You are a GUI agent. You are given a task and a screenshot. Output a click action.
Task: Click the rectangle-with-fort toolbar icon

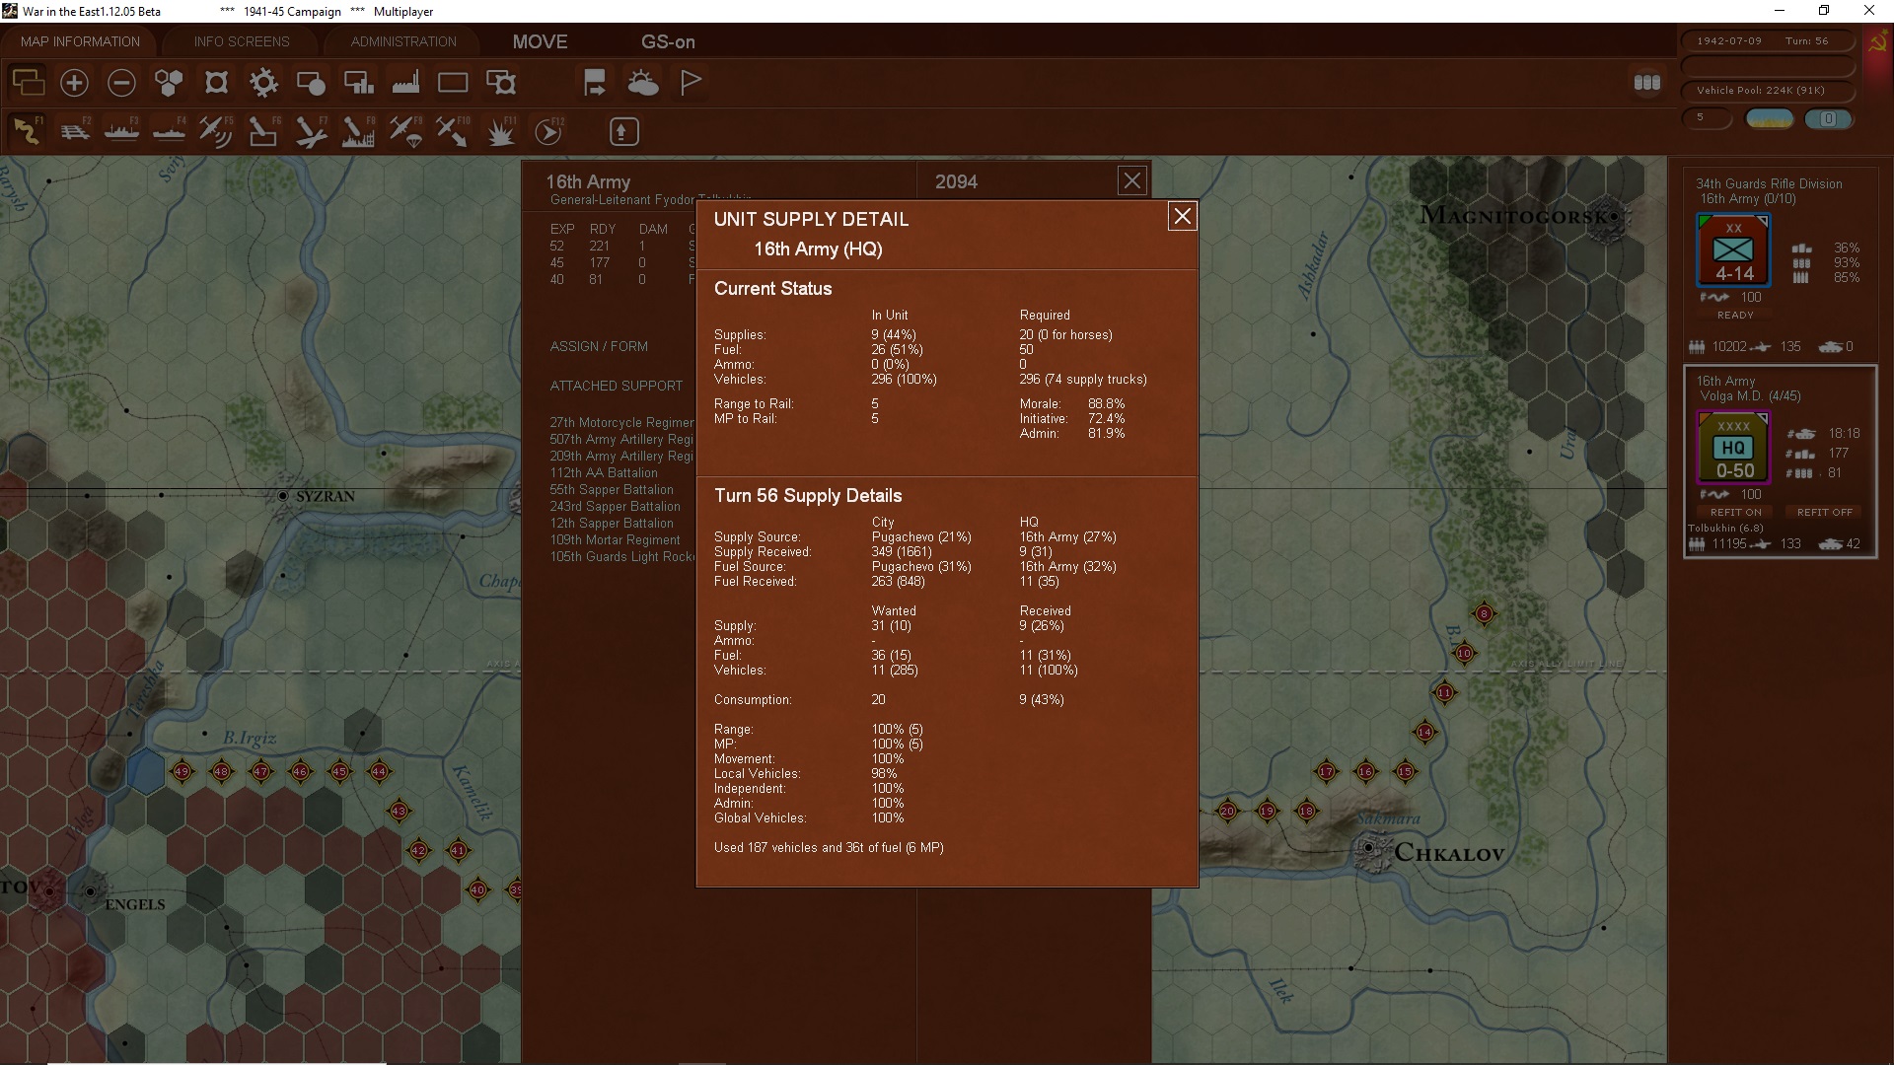(x=501, y=83)
